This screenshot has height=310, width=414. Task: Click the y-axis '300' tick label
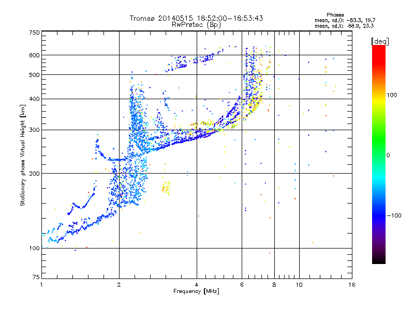[x=35, y=130]
